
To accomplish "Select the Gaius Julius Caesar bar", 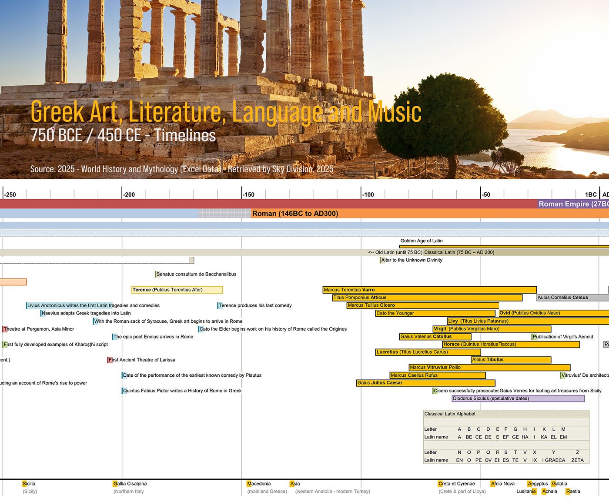I will (425, 383).
